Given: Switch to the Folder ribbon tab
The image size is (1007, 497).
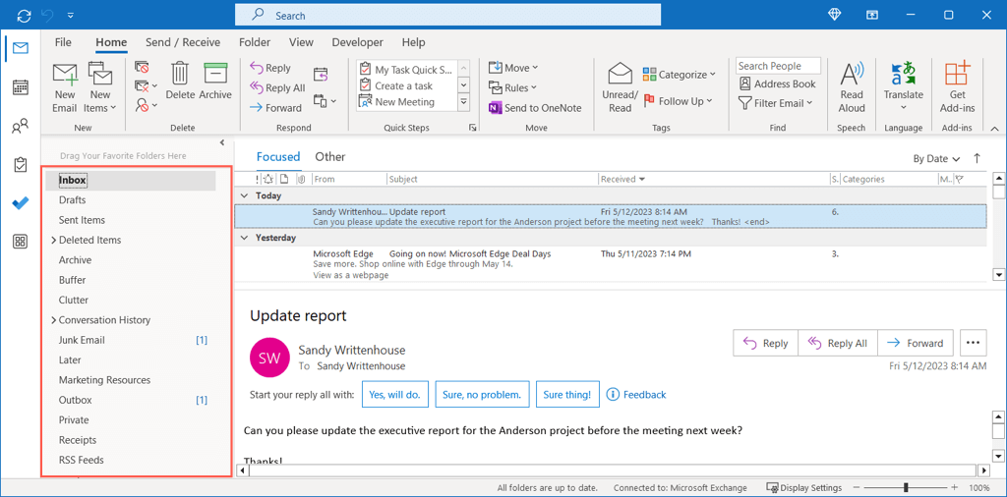Looking at the screenshot, I should [255, 42].
